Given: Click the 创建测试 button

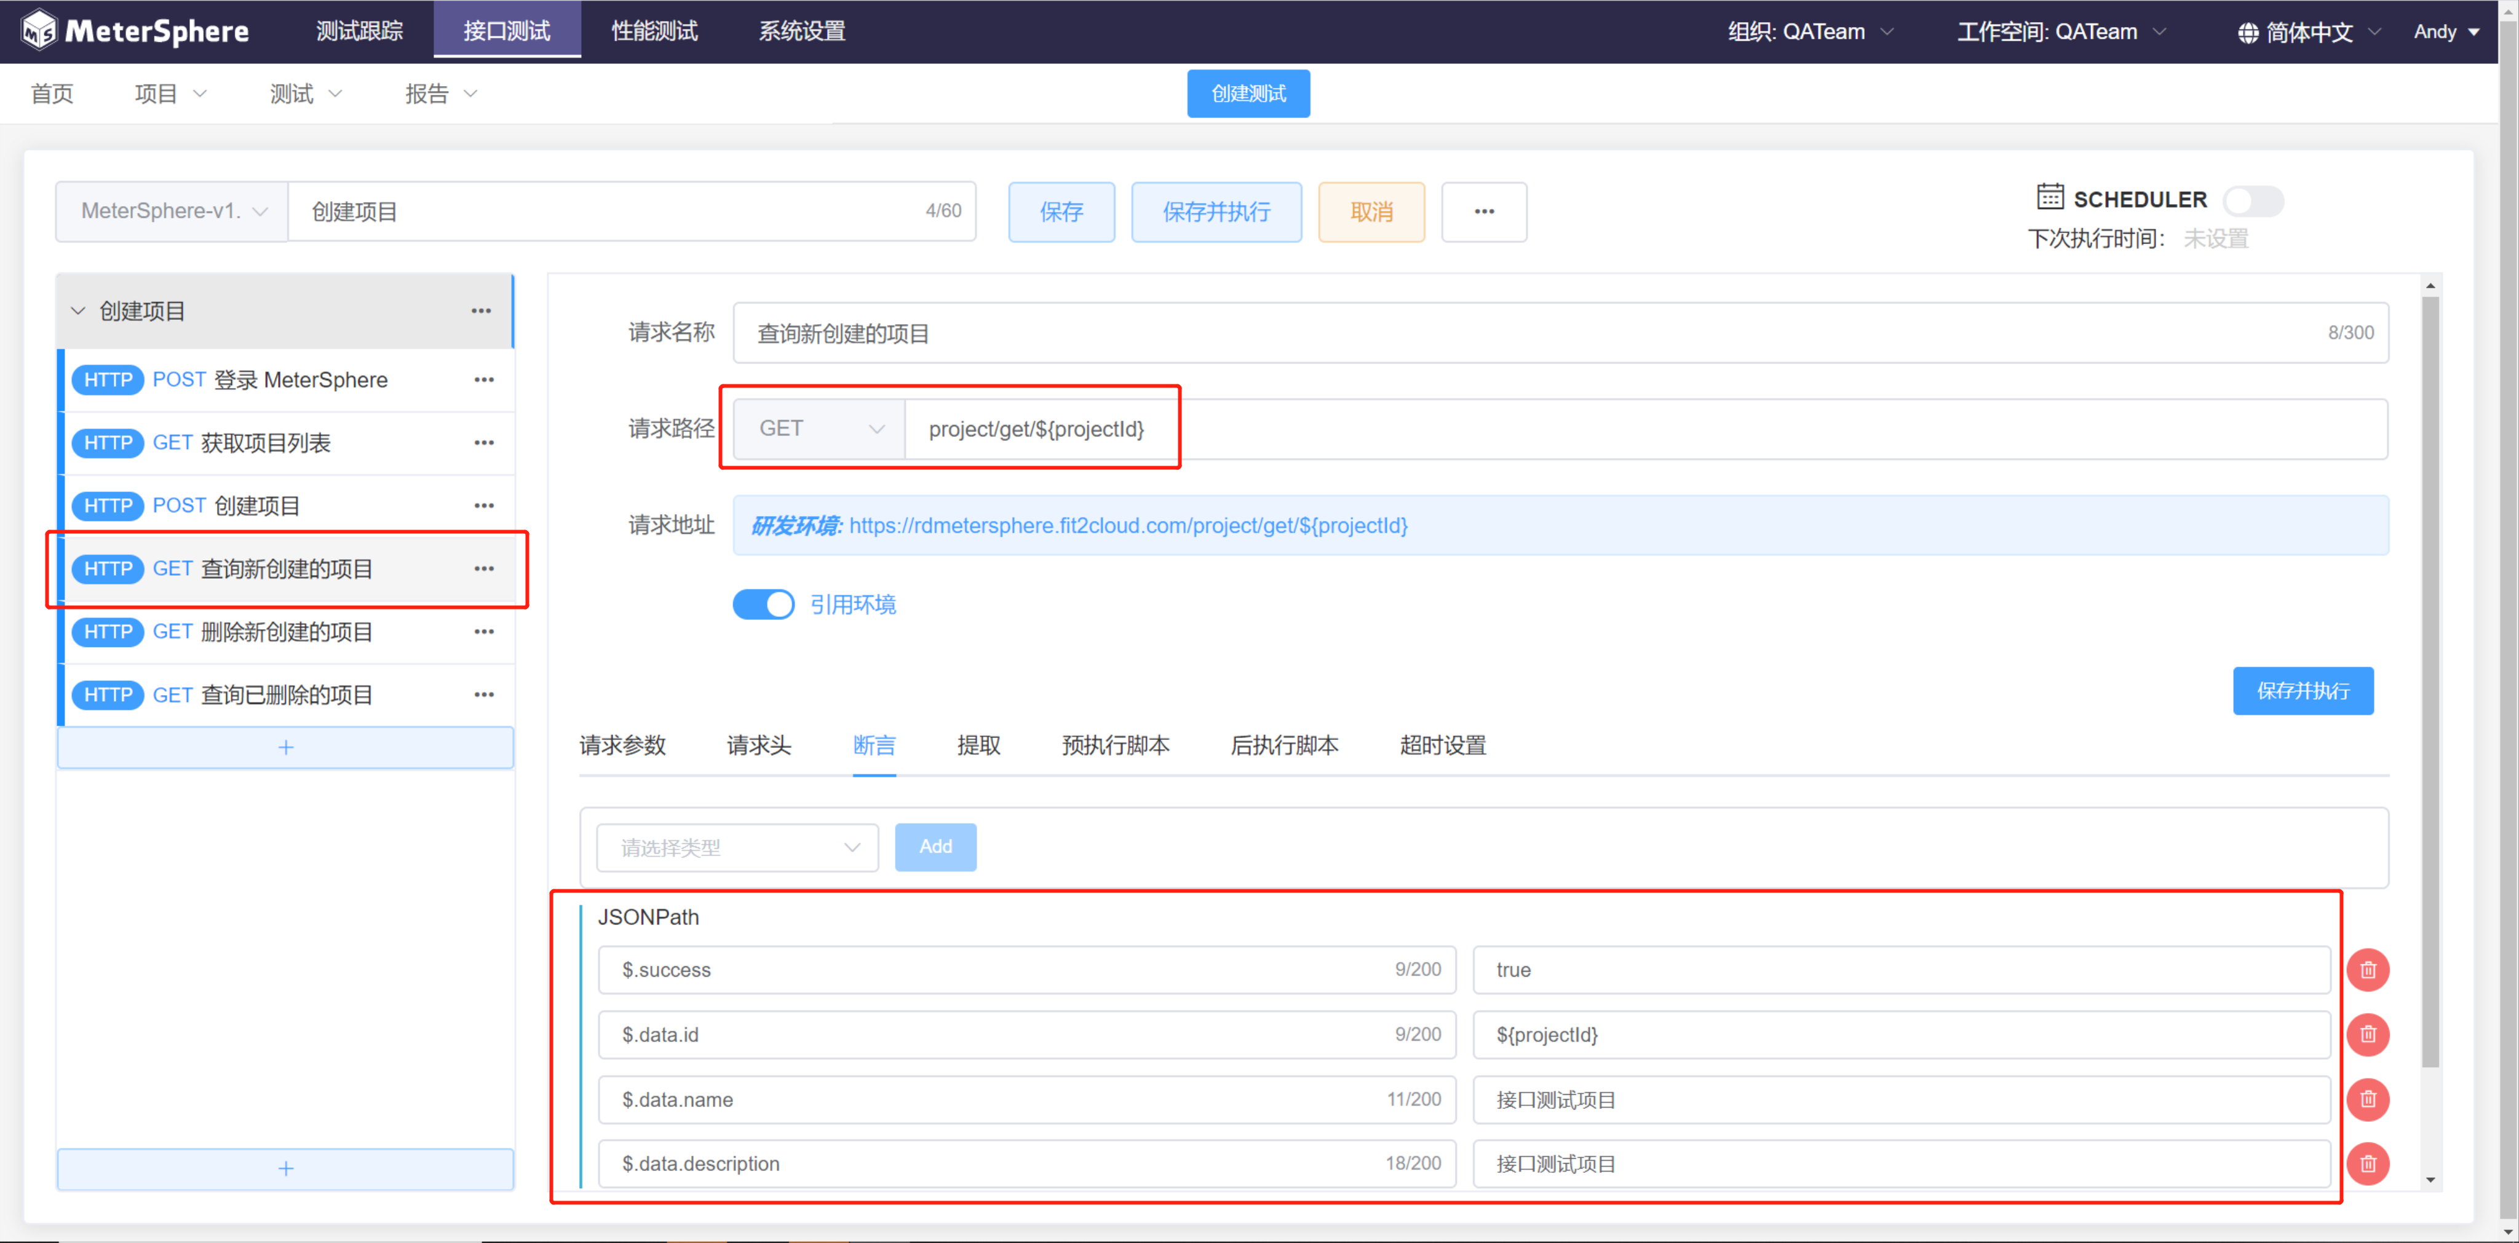Looking at the screenshot, I should [1248, 94].
